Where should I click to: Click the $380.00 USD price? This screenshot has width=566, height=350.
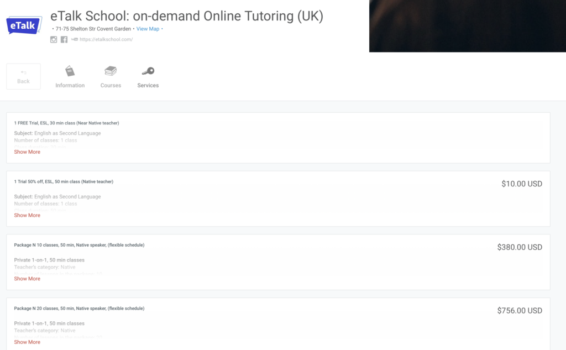(520, 247)
